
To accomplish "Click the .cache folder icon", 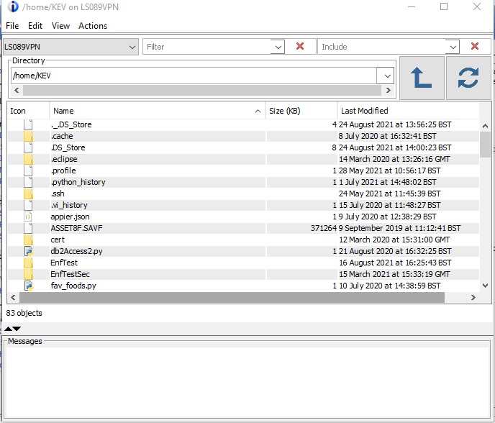I will click(x=28, y=136).
